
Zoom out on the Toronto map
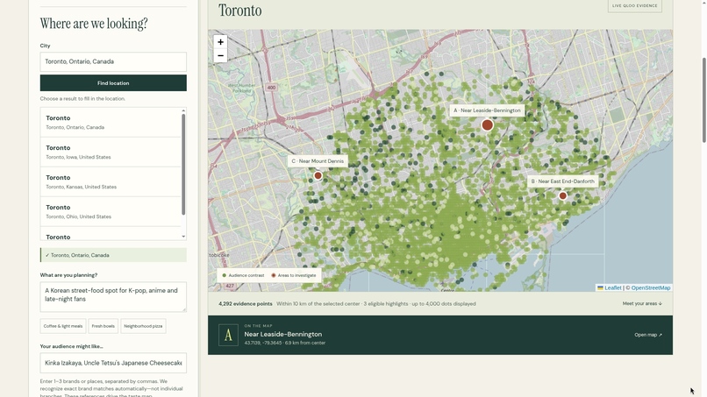click(220, 55)
